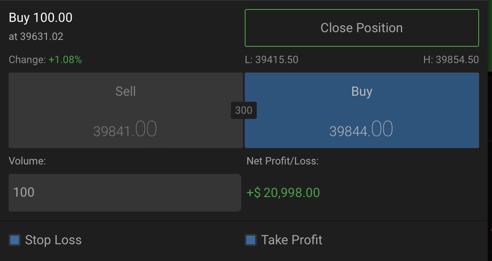Click the buy price 39844.00
Screen dimensions: 492x261
point(361,130)
